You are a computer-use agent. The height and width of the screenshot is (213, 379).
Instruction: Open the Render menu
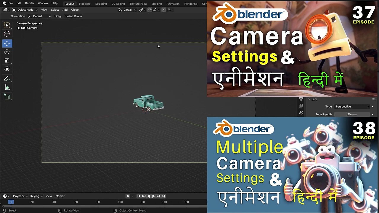30,3
